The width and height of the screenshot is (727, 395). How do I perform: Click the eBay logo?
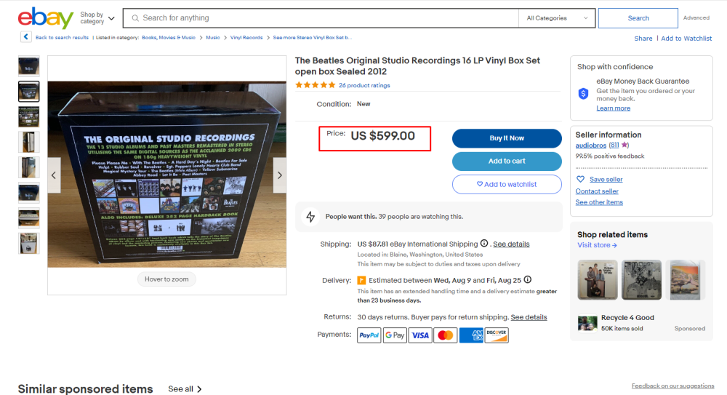click(45, 18)
